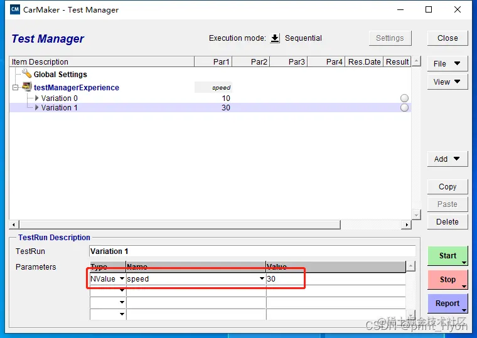
Task: Click the horizontal scrollbar thumb
Action: [180, 225]
